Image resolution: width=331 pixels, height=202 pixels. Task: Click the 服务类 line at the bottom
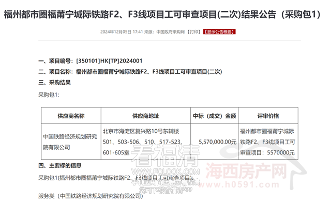point(91,196)
